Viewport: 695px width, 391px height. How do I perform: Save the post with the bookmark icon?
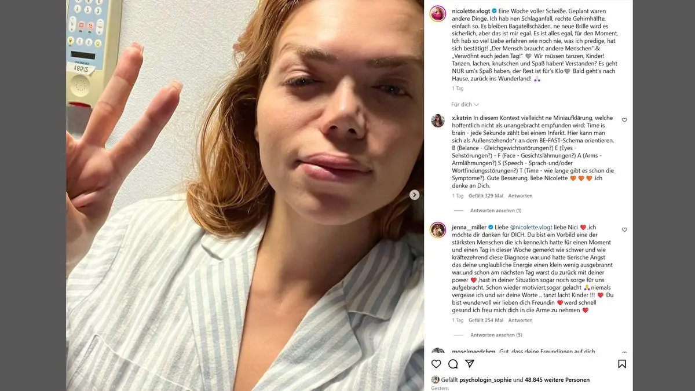tap(622, 364)
